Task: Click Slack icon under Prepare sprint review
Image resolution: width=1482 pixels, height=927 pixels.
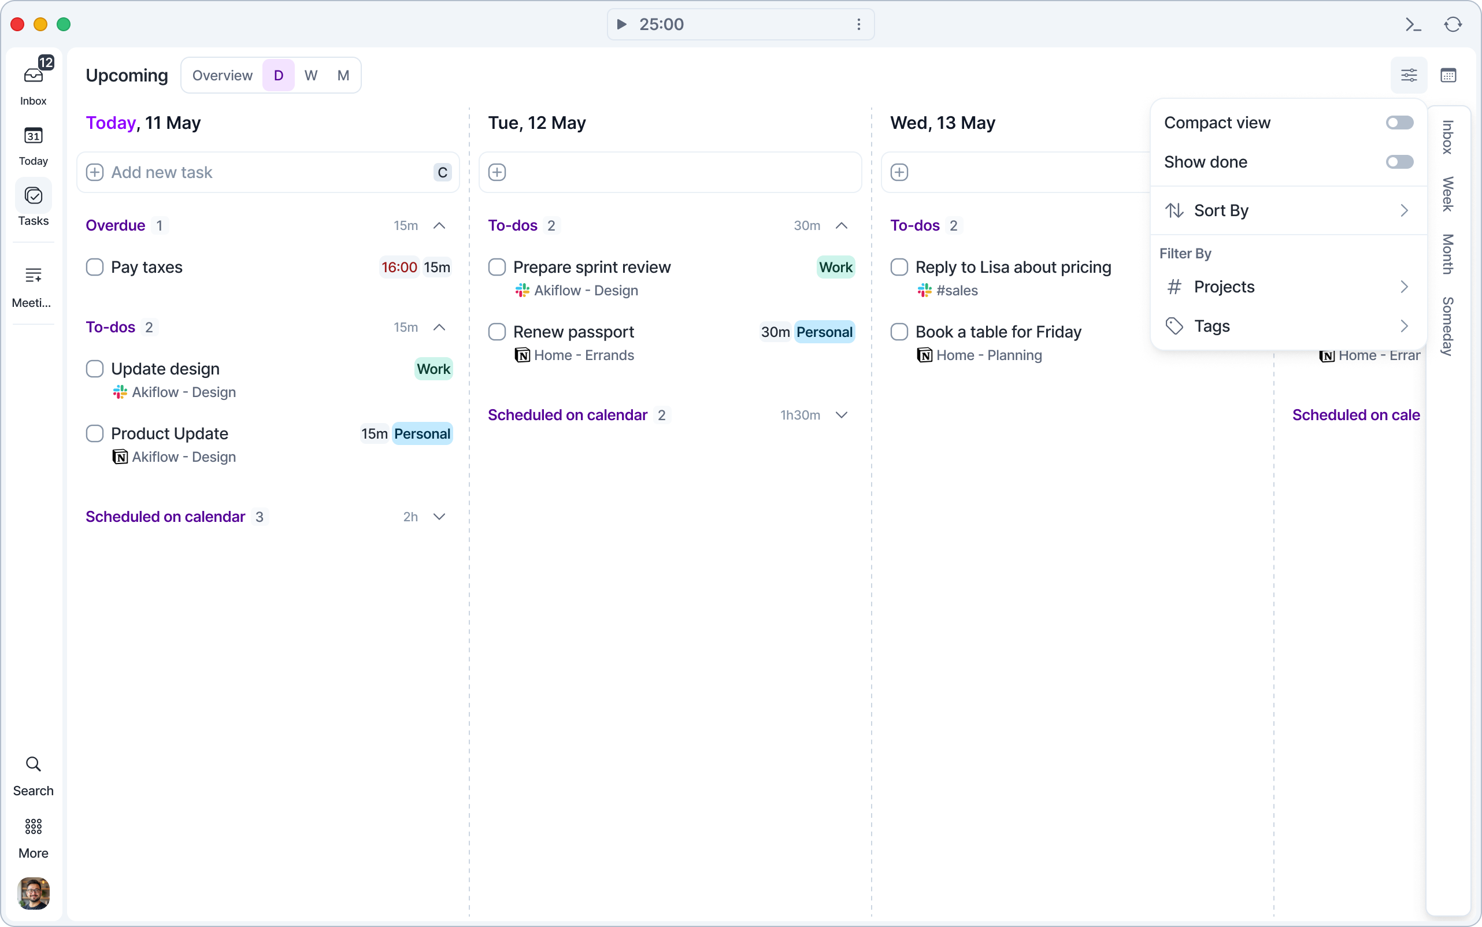Action: click(x=523, y=290)
